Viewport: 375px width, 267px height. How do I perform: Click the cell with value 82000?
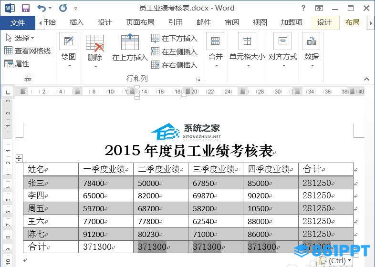161,195
